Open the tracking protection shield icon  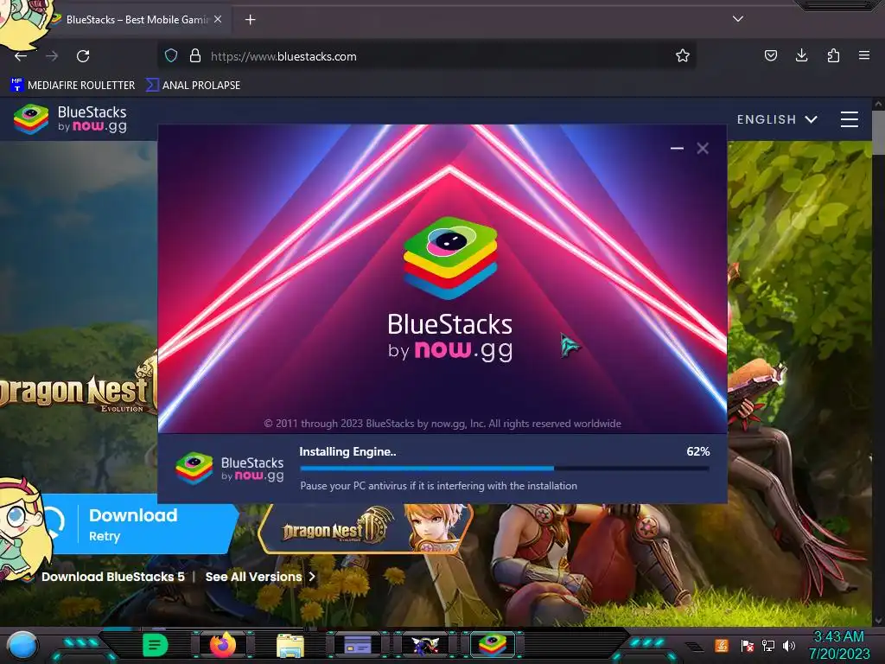pyautogui.click(x=171, y=56)
